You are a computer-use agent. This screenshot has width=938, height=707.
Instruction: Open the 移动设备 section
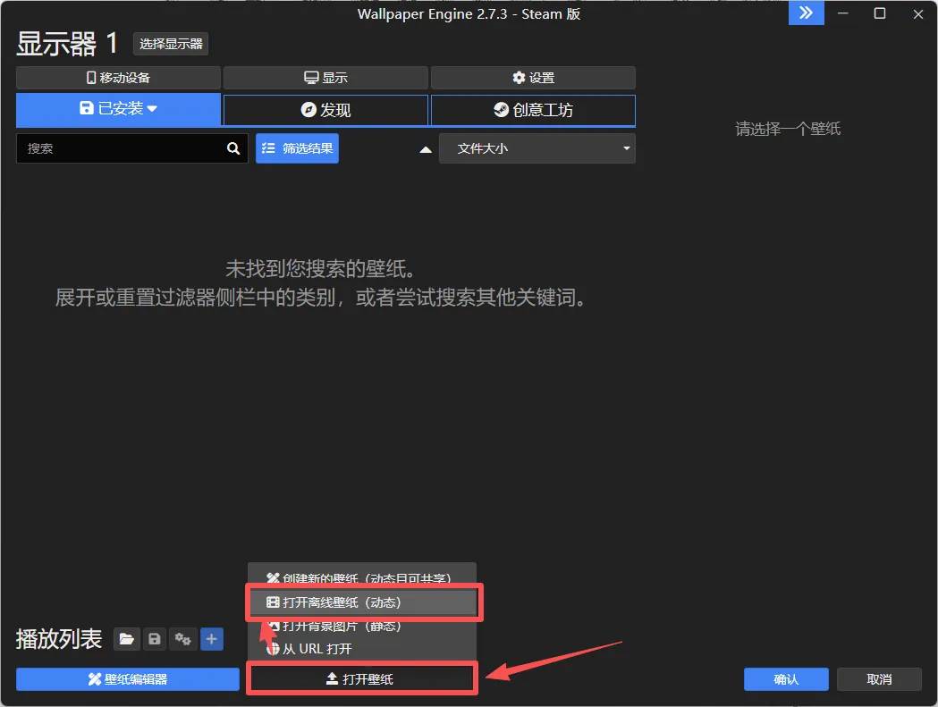point(118,78)
